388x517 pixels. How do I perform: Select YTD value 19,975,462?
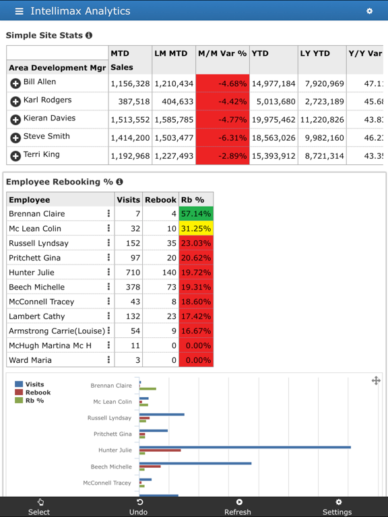[273, 120]
